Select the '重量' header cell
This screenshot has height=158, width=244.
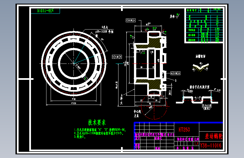click(x=191, y=139)
